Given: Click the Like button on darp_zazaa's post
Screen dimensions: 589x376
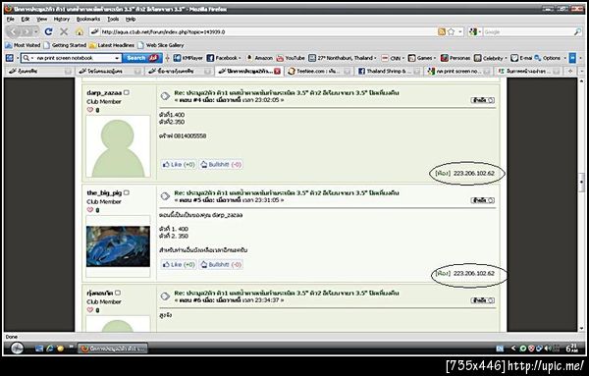Looking at the screenshot, I should [x=179, y=165].
